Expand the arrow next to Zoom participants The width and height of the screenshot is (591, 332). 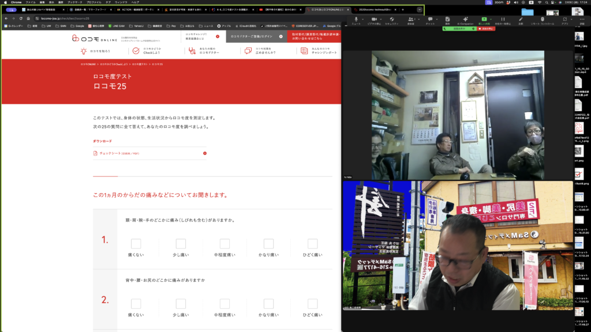418,19
